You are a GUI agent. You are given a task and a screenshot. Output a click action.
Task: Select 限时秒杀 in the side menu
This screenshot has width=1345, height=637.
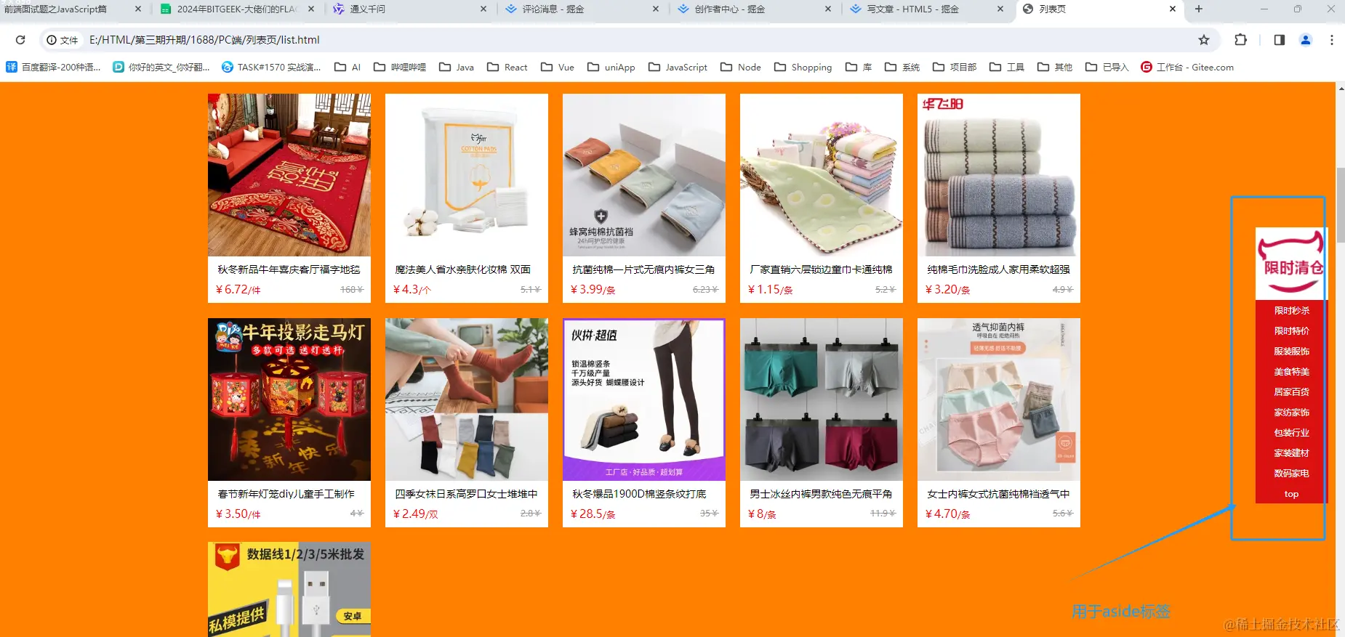pos(1291,310)
